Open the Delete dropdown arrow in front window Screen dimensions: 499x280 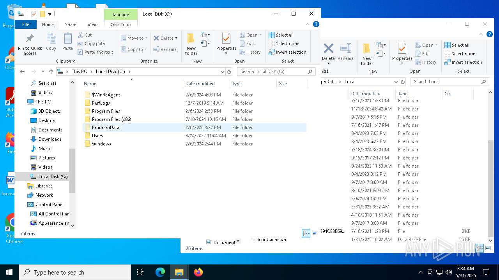[176, 38]
